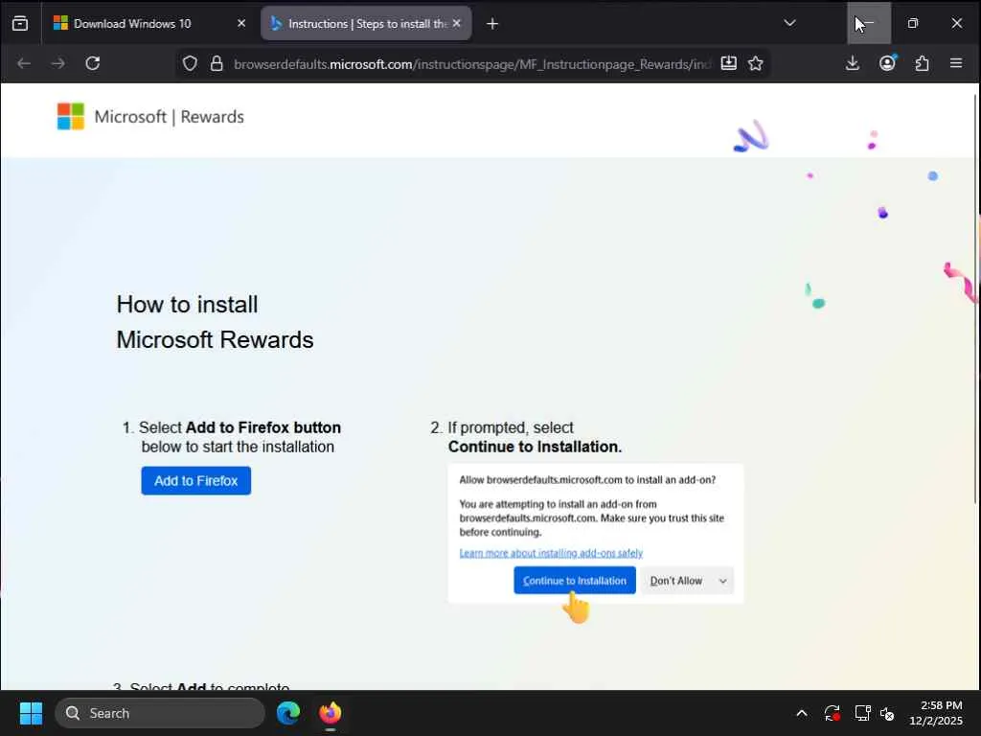This screenshot has width=981, height=736.
Task: Click the Add to Firefox button
Action: 195,481
